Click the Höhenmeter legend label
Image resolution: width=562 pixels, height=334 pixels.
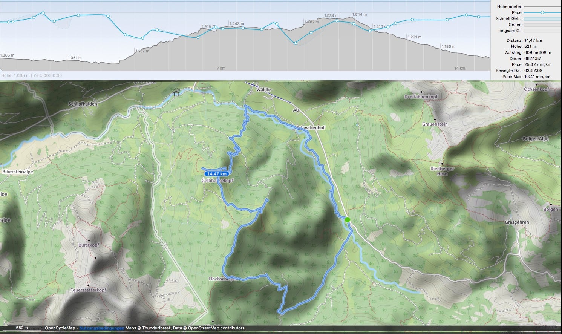coord(510,6)
